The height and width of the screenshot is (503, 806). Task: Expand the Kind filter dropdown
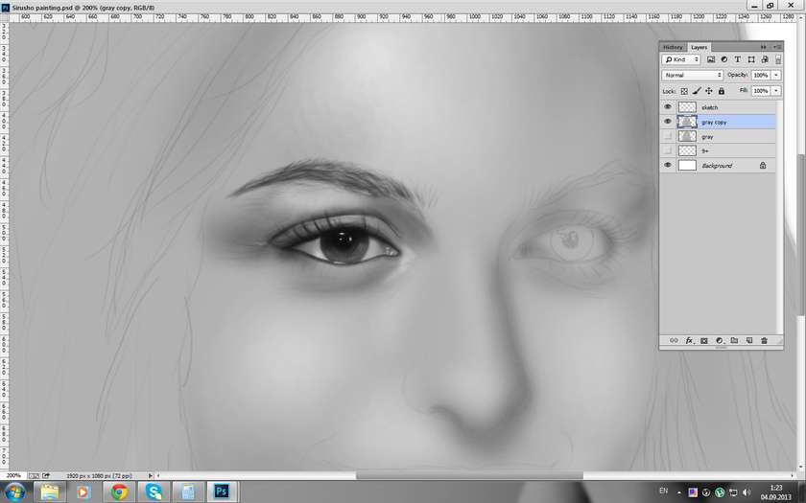(681, 59)
